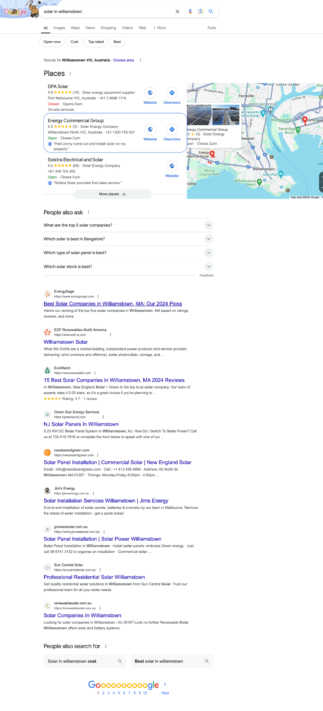This screenshot has width=323, height=711.
Task: Click the next page arrow above Next
Action: pyautogui.click(x=165, y=684)
